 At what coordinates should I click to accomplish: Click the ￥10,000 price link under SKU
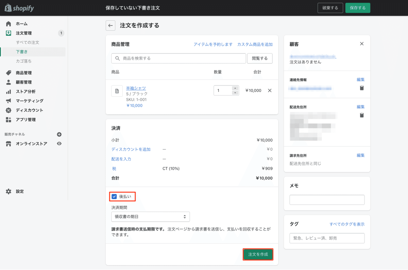tap(134, 106)
